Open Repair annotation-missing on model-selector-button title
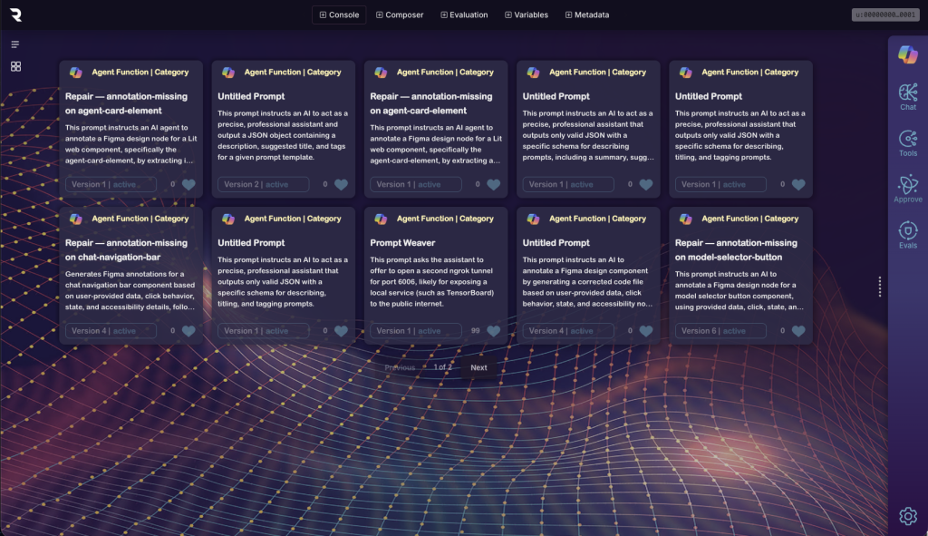Image resolution: width=928 pixels, height=536 pixels. click(x=736, y=250)
